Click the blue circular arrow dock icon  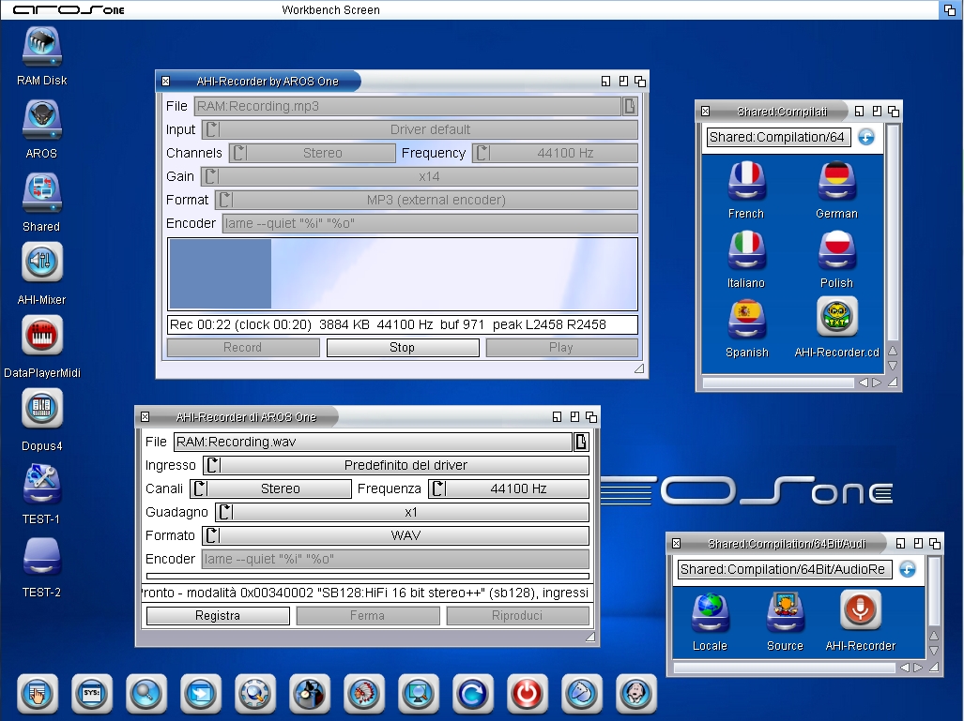(473, 694)
